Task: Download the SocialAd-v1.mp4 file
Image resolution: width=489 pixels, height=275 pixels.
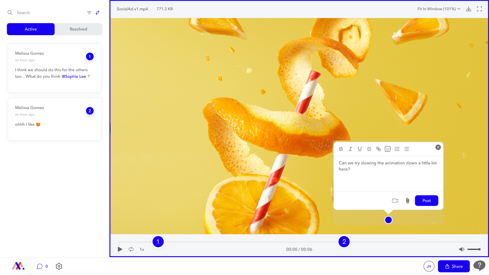Action: tap(469, 9)
